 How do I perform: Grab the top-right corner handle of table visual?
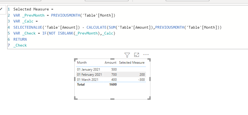(x=149, y=60)
